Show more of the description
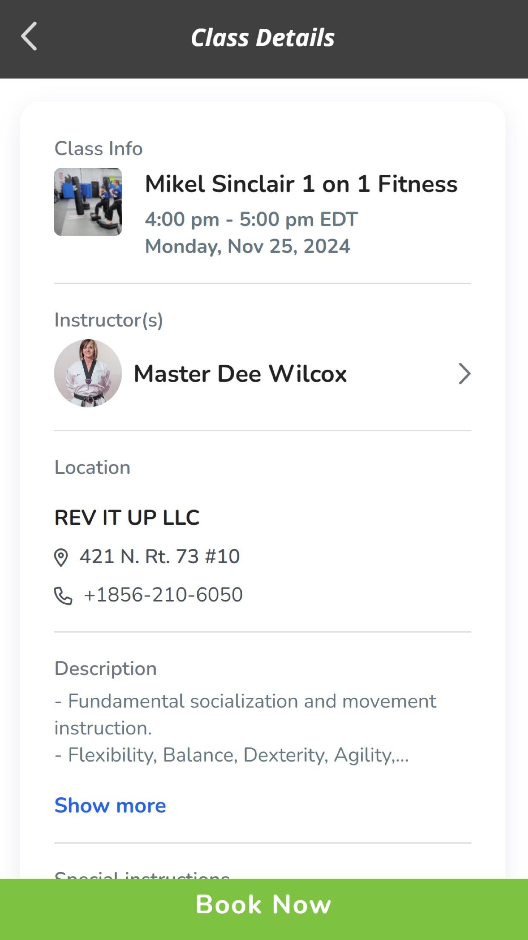528x940 pixels. (110, 805)
